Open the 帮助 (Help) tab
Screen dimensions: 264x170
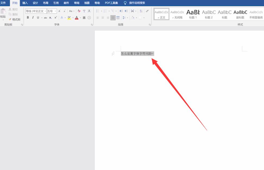pyautogui.click(x=97, y=3)
